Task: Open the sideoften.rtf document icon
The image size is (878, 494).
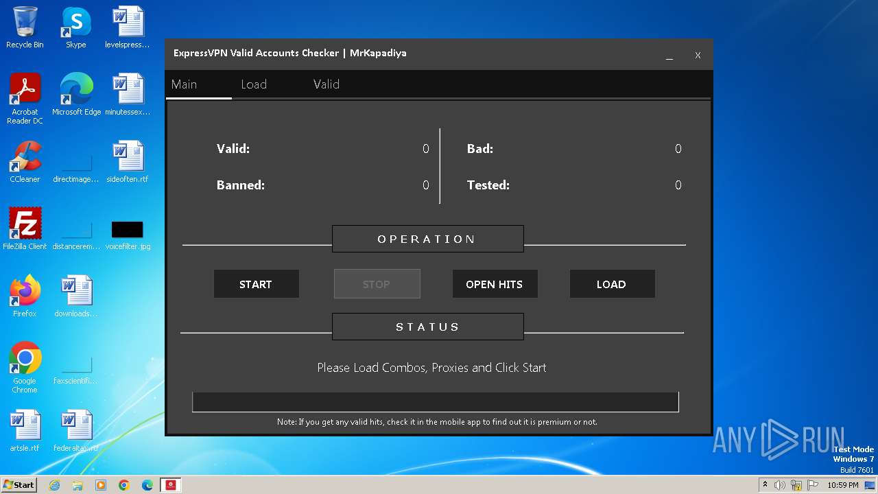Action: [128, 162]
